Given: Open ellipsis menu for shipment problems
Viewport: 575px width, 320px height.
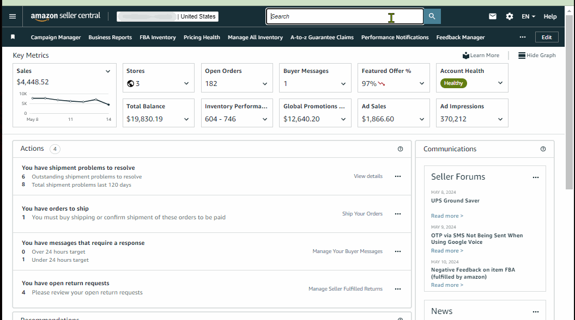Looking at the screenshot, I should [x=398, y=176].
